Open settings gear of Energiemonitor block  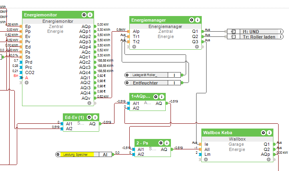84,15
